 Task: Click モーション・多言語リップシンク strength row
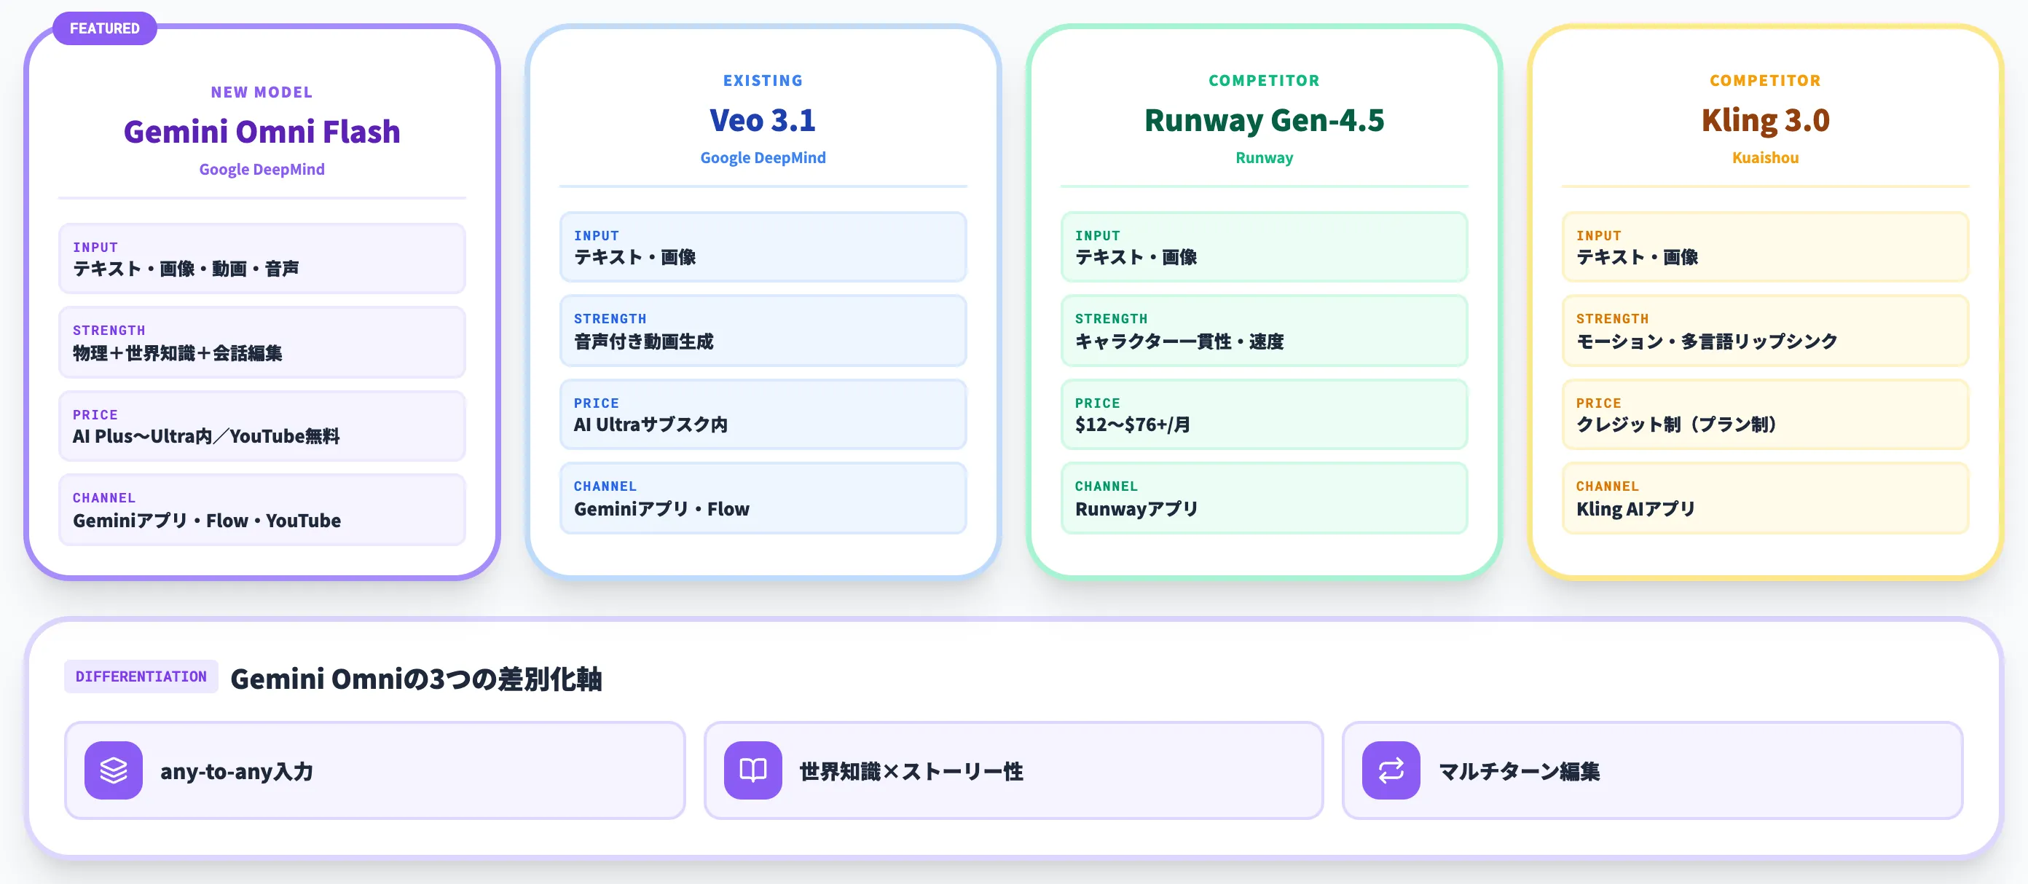click(x=1765, y=331)
